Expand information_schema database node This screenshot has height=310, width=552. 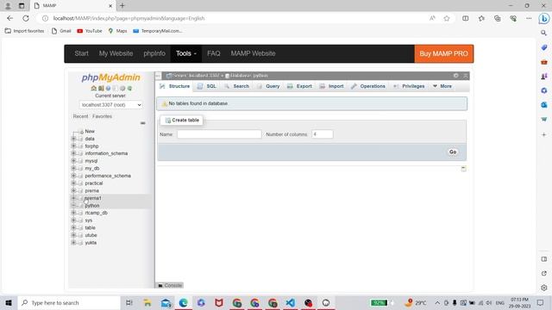pyautogui.click(x=73, y=153)
